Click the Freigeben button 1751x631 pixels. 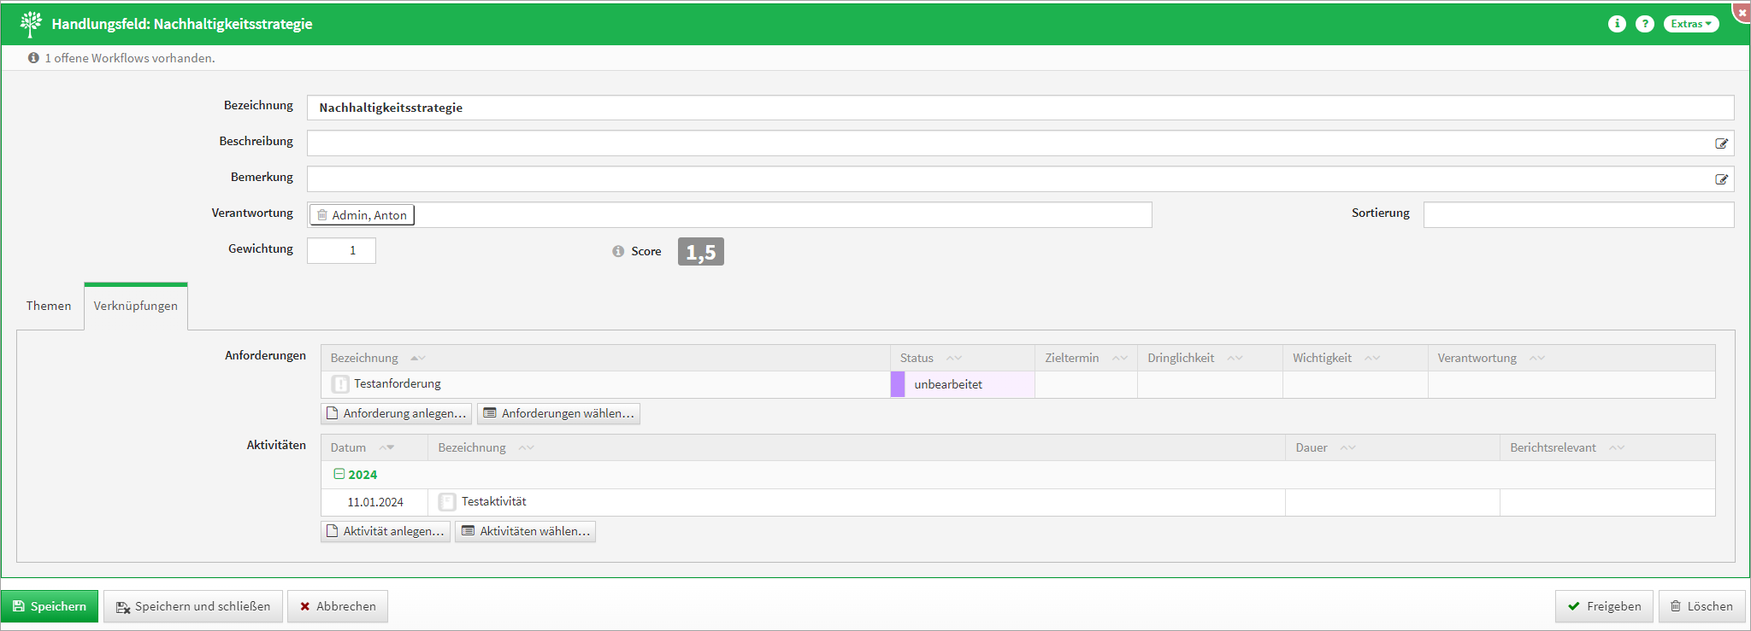pyautogui.click(x=1603, y=606)
